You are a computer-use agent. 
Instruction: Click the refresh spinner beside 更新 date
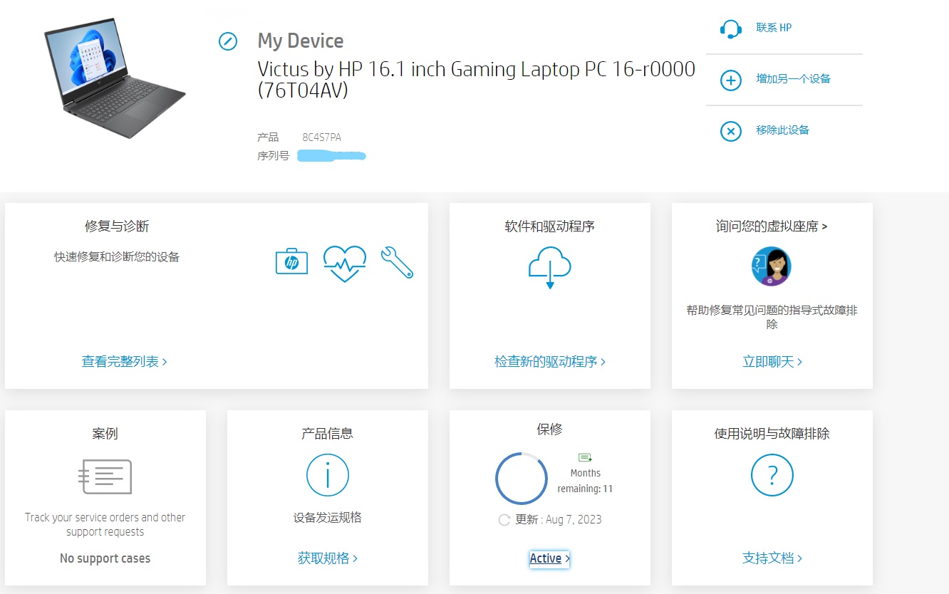pyautogui.click(x=504, y=520)
